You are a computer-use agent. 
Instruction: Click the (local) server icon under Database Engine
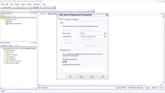7,21
